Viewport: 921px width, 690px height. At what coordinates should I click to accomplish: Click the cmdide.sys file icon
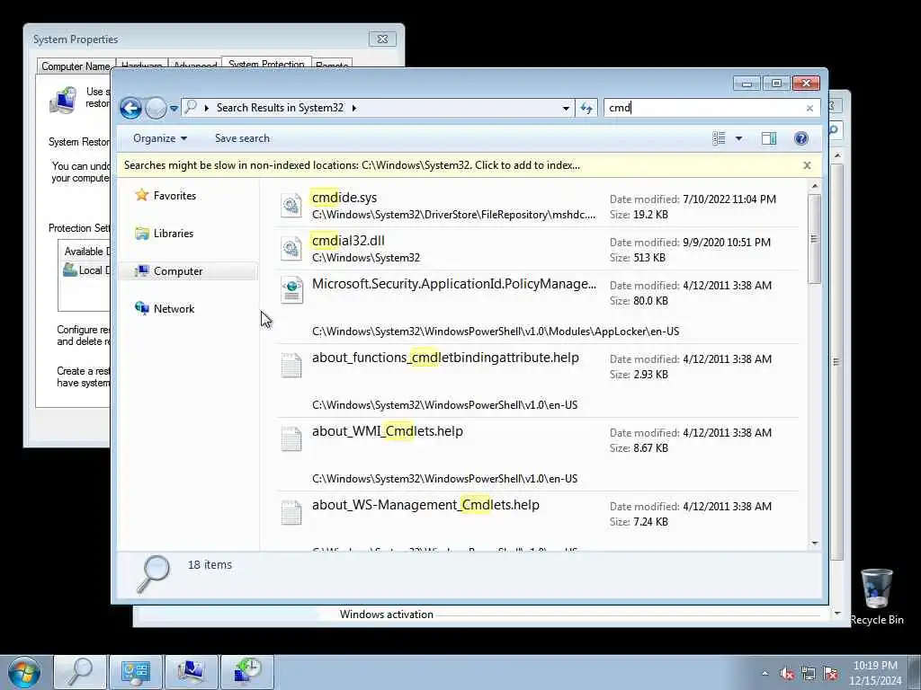click(x=291, y=206)
